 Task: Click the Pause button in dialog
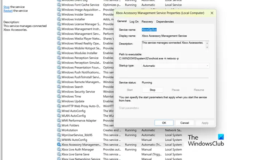[176, 90]
